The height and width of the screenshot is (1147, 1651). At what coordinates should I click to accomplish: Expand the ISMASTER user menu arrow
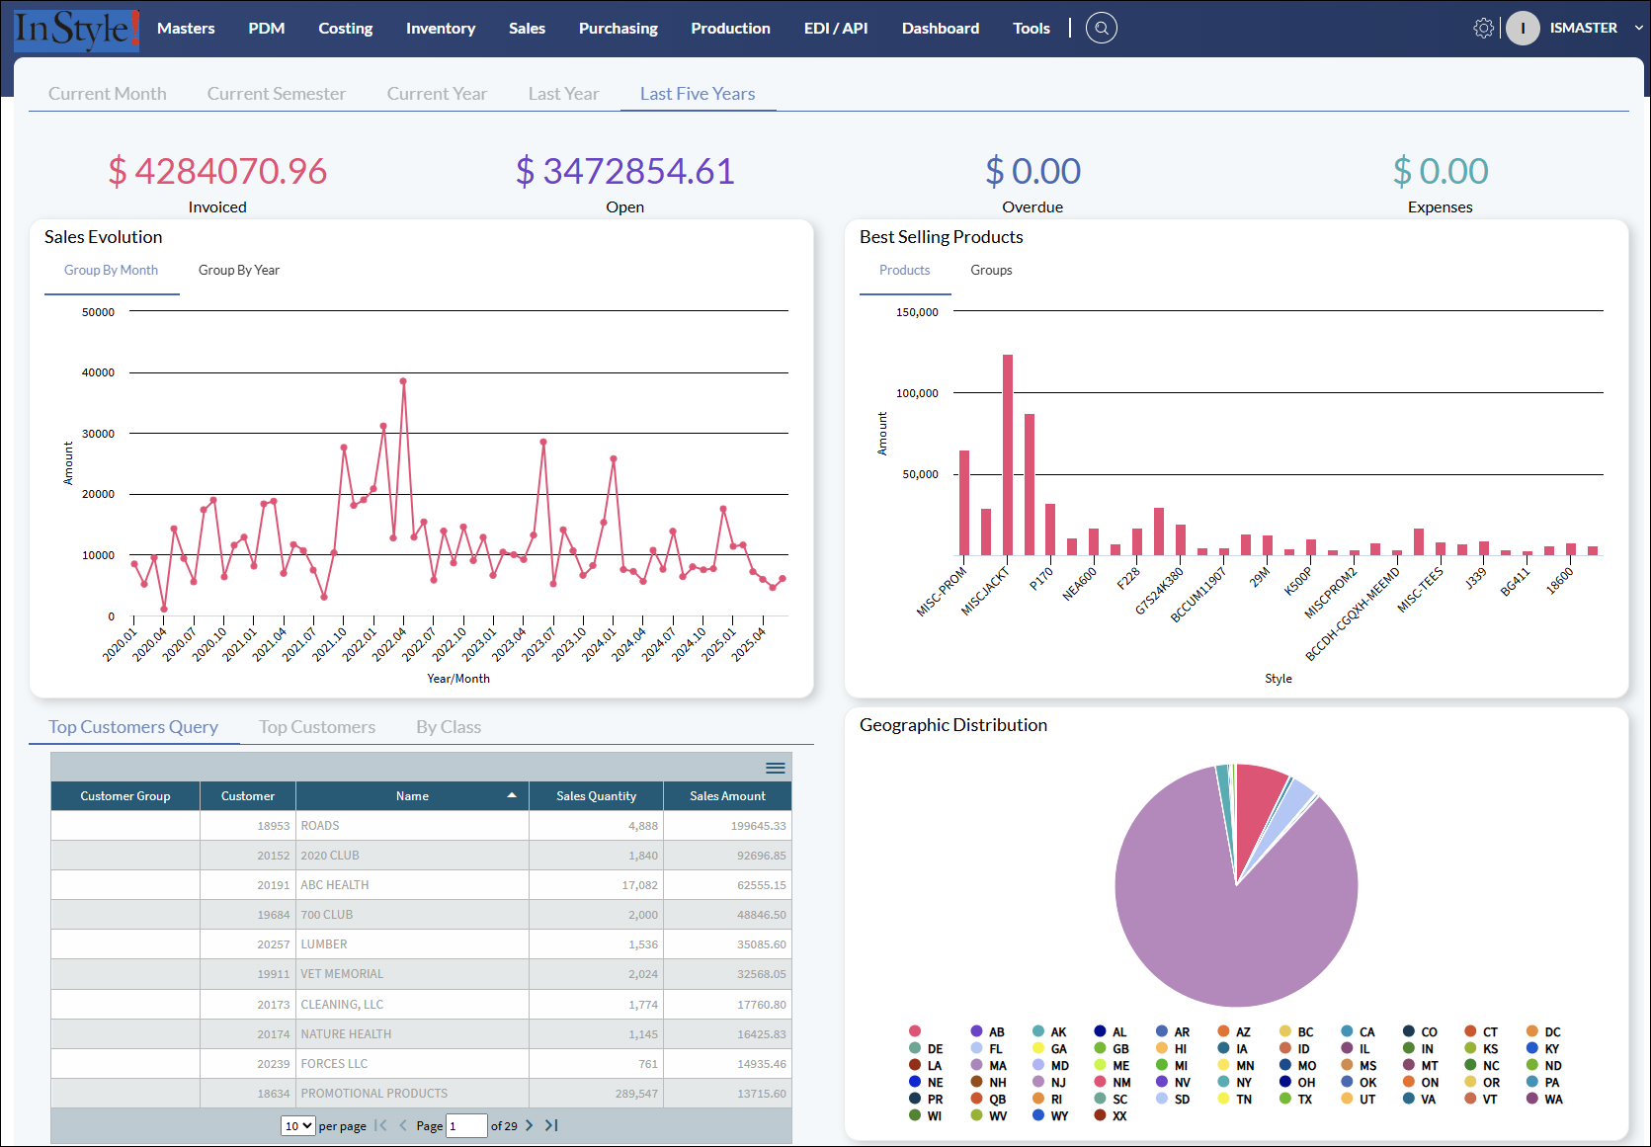point(1638,28)
